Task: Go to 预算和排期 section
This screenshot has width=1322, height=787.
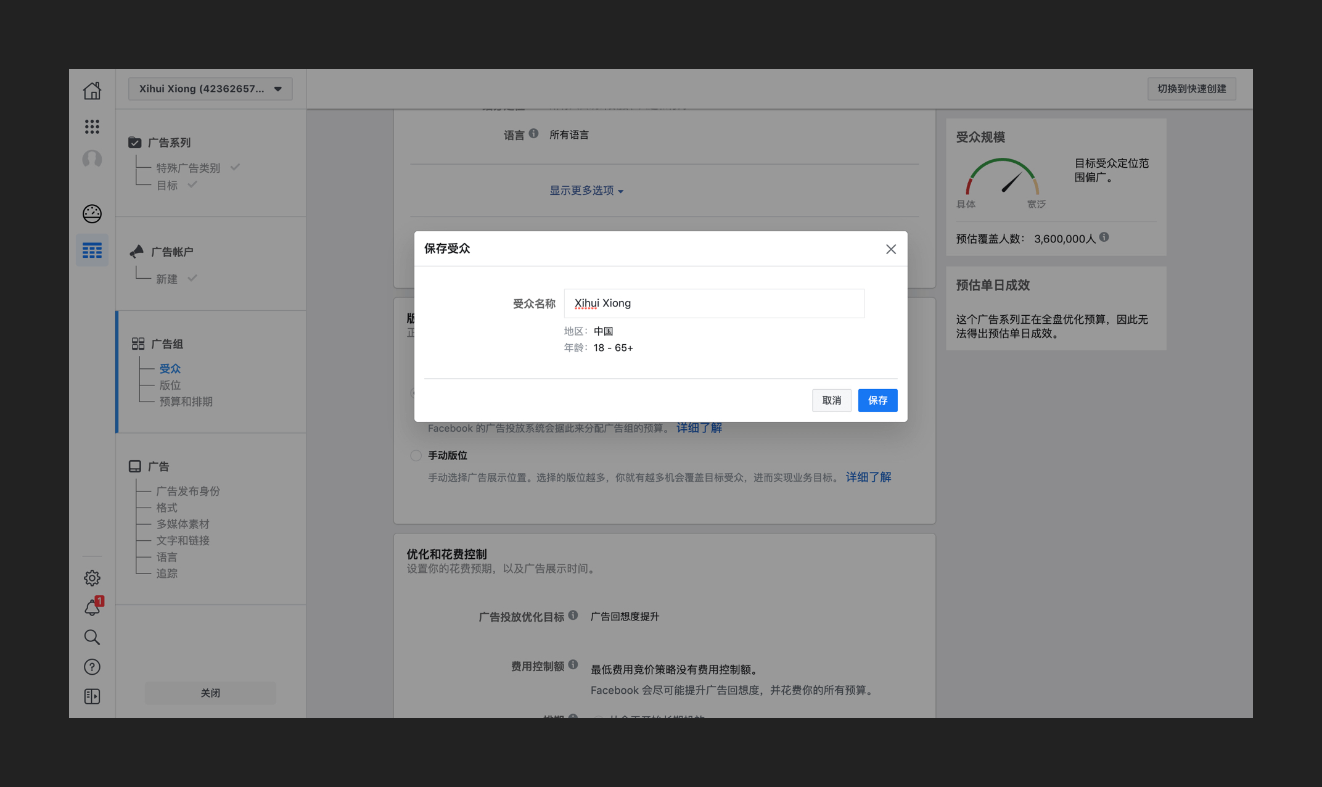Action: [x=186, y=402]
